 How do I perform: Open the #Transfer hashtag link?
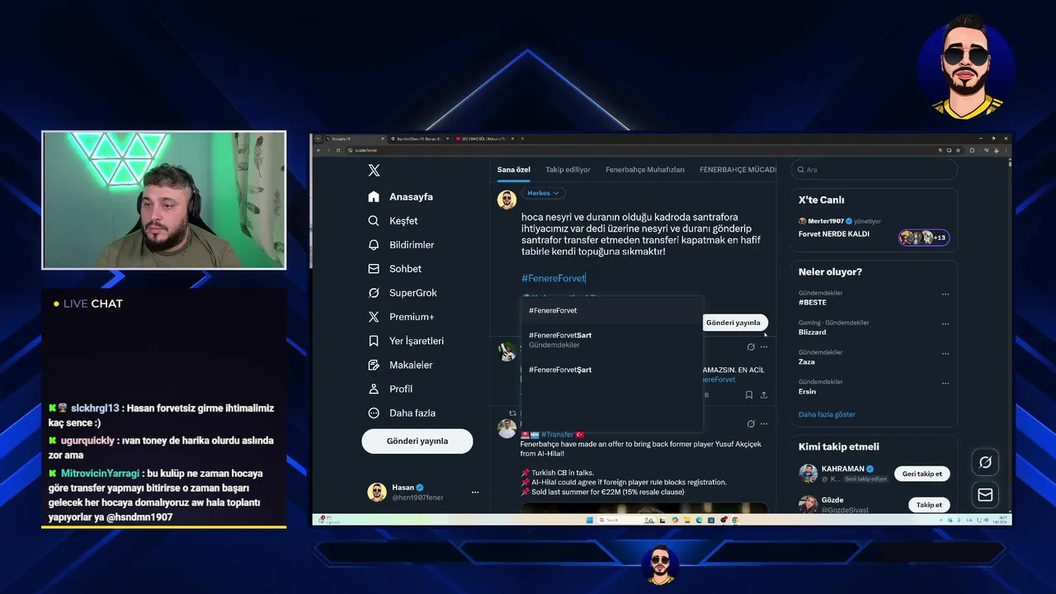(x=559, y=434)
